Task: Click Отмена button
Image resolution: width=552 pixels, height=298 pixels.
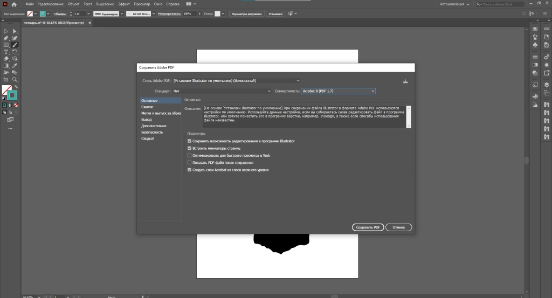Action: tap(398, 227)
